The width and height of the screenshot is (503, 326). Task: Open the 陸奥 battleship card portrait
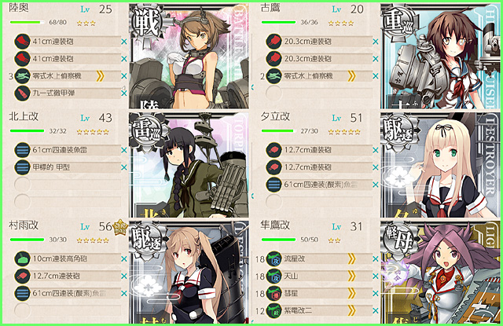tap(189, 56)
